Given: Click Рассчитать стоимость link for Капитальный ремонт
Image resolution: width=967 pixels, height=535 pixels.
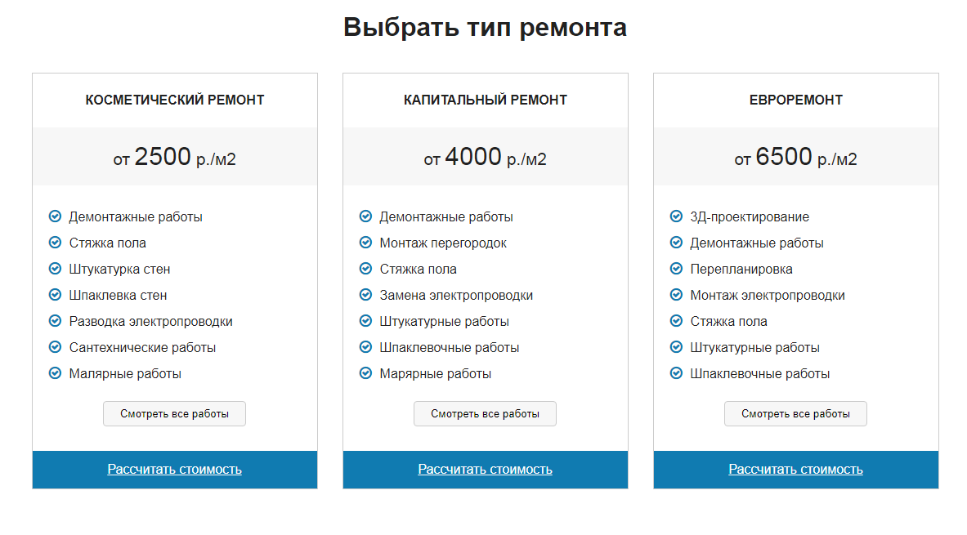Looking at the screenshot, I should [x=485, y=469].
